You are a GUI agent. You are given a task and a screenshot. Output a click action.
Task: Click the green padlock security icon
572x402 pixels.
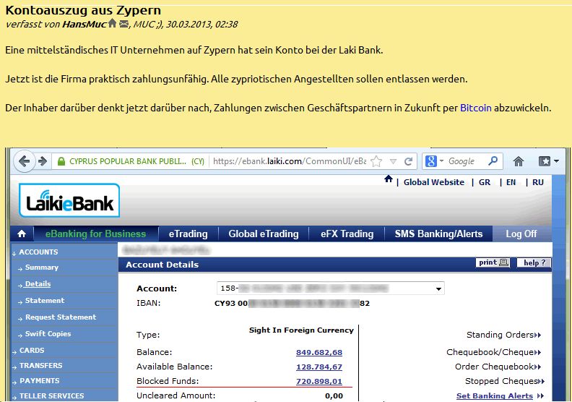point(61,161)
